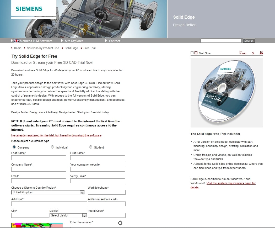Open the Site Explorer menu
This screenshot has height=228, width=275.
74,41
